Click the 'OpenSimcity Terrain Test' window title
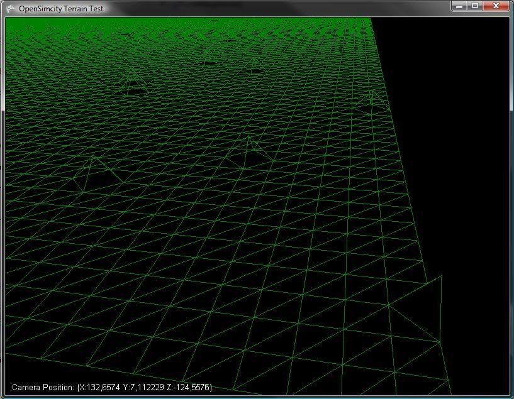This screenshot has height=399, width=514. (61, 9)
